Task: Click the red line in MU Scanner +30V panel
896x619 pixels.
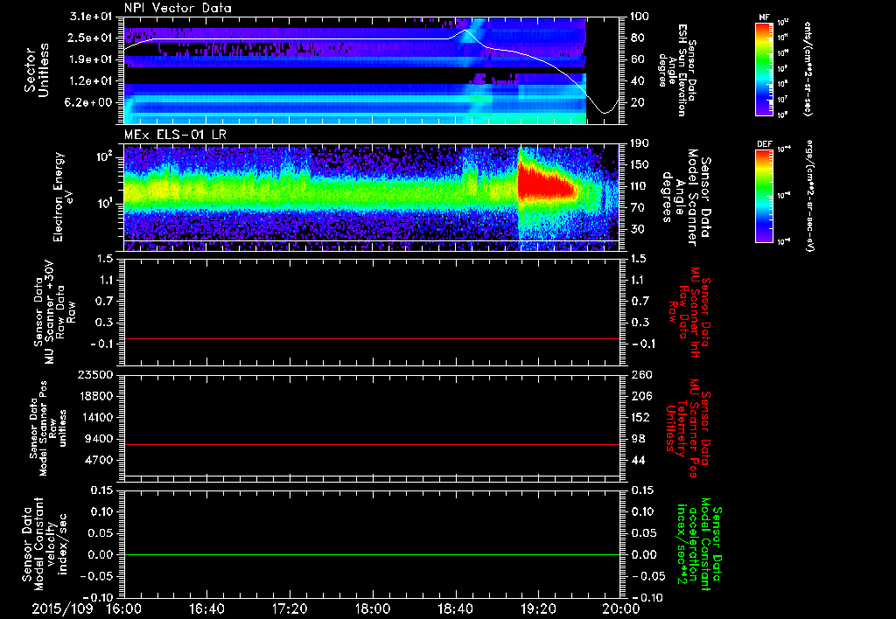Action: pyautogui.click(x=372, y=338)
